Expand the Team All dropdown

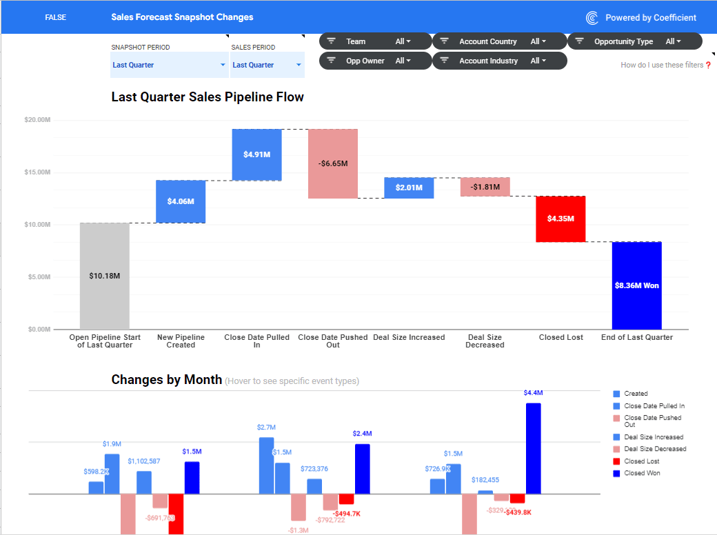click(x=403, y=41)
